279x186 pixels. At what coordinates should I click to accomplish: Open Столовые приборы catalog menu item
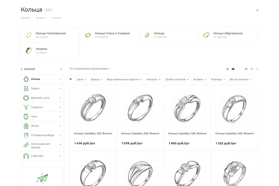click(42, 135)
